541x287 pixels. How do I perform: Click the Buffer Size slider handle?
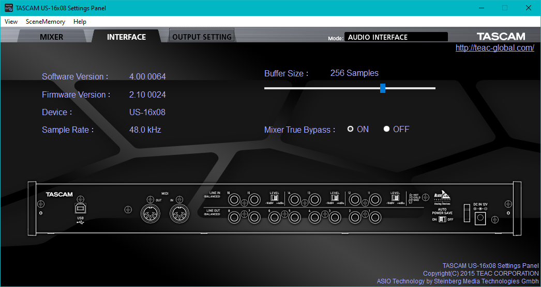383,88
